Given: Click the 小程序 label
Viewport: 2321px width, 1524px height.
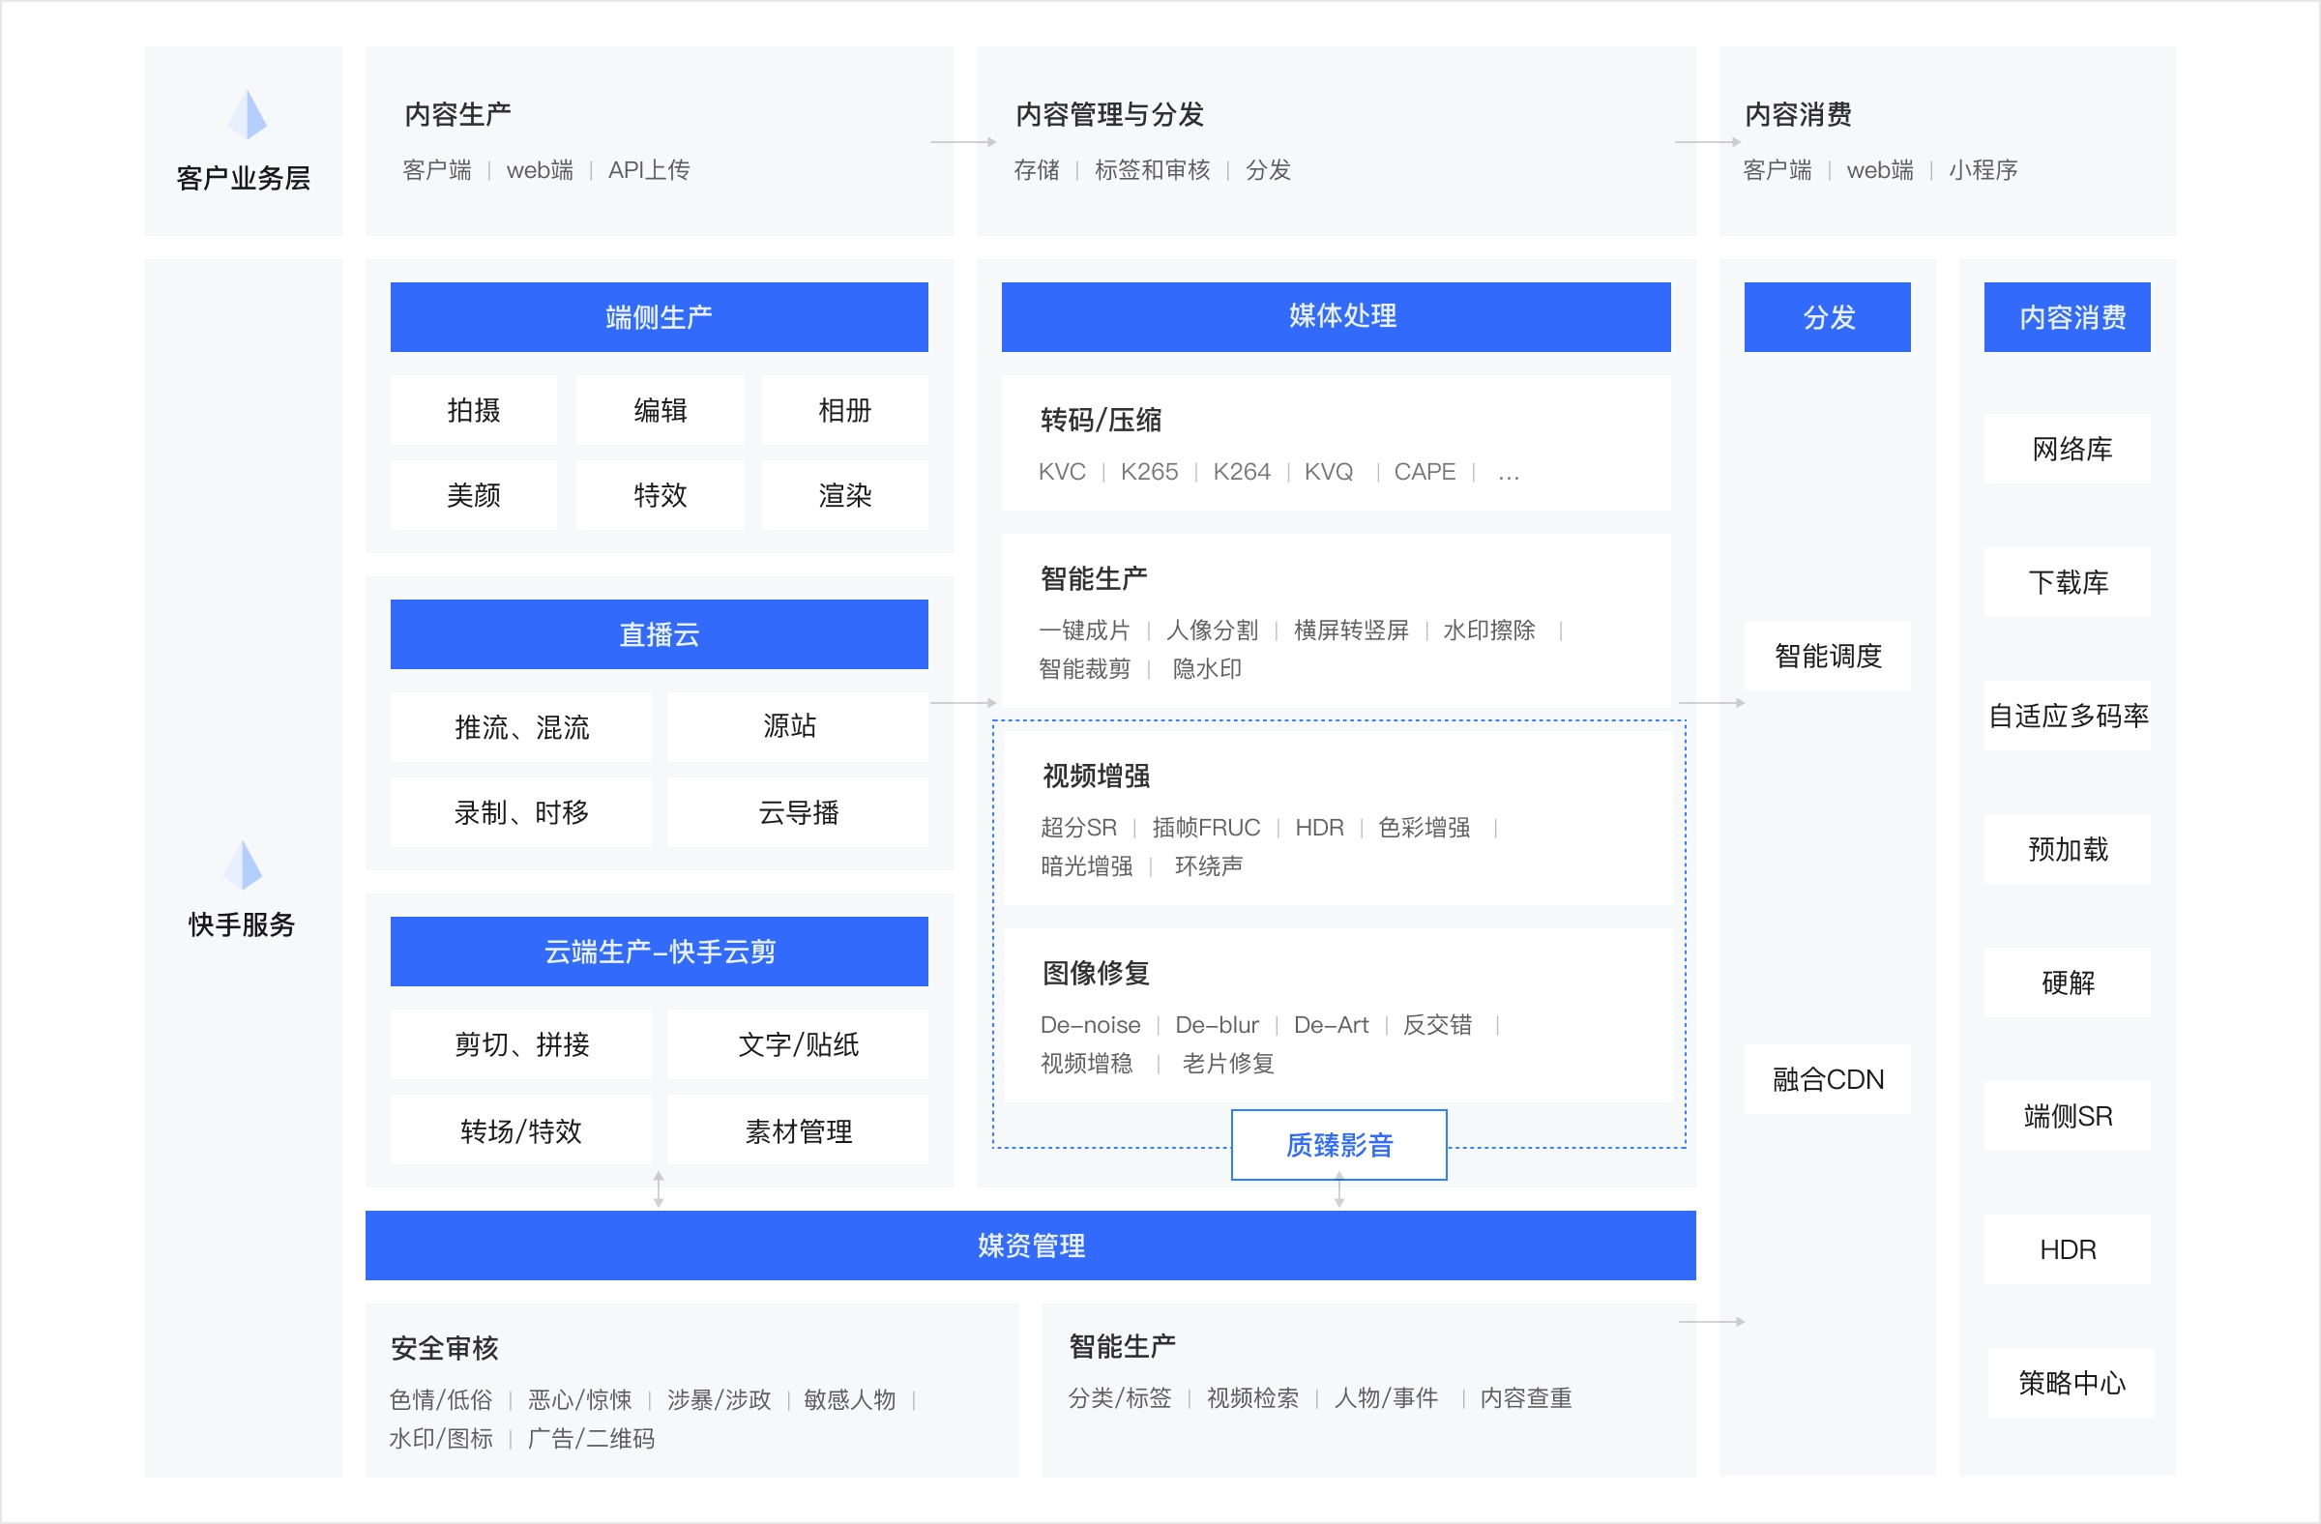Looking at the screenshot, I should pos(1983,169).
